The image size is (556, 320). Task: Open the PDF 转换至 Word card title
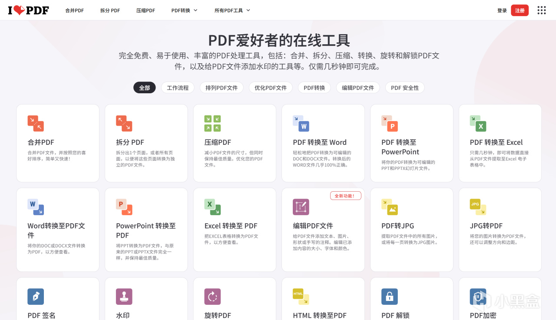(x=320, y=142)
